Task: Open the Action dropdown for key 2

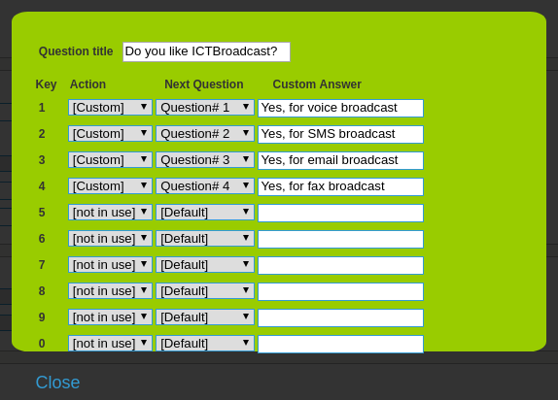Action: (x=110, y=134)
